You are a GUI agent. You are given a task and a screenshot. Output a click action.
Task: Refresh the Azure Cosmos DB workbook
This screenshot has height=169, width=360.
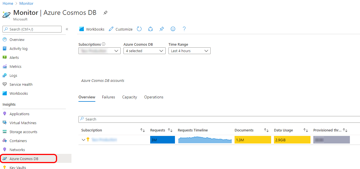pyautogui.click(x=139, y=29)
